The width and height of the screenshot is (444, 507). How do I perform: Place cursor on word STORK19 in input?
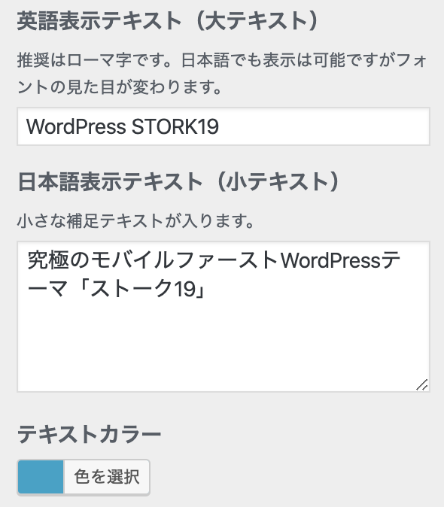point(175,126)
